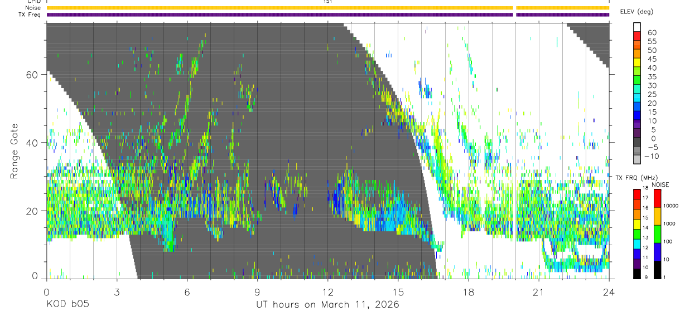
Task: Click the yellow swatch in ELEV colorbar
Action: [637, 62]
